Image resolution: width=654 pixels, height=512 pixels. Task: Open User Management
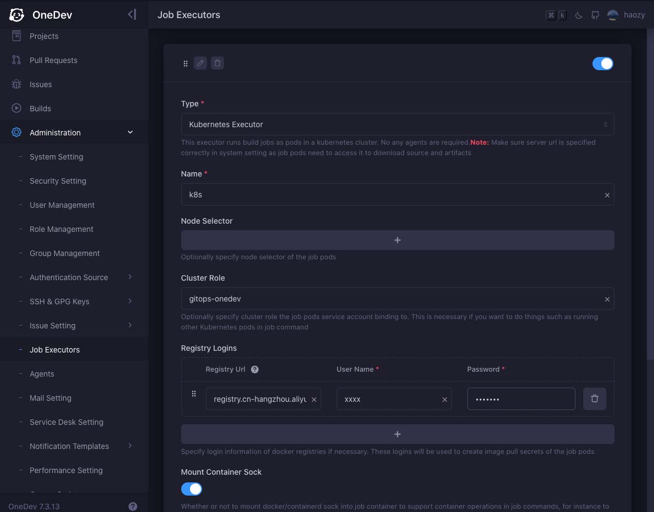point(62,205)
